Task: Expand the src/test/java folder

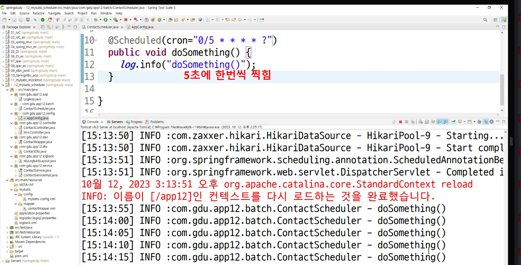Action: click(x=7, y=227)
